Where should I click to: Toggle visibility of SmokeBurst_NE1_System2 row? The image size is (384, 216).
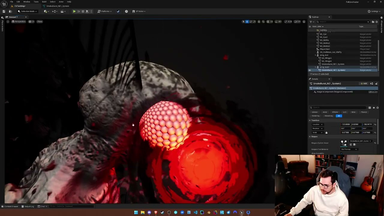tap(310, 70)
